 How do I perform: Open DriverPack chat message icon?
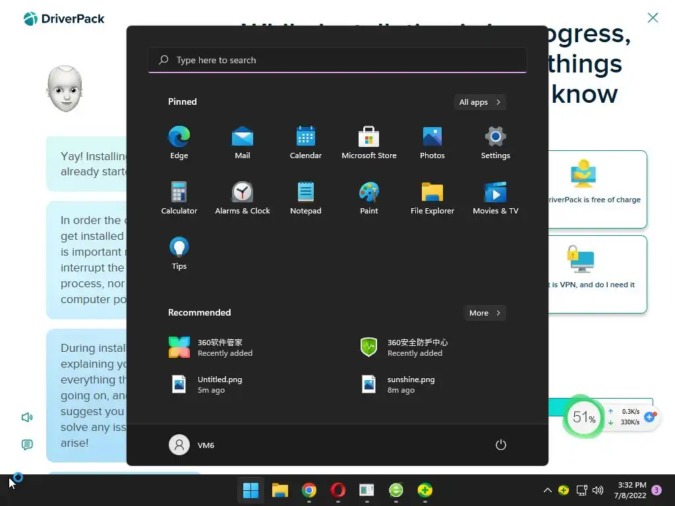[27, 445]
